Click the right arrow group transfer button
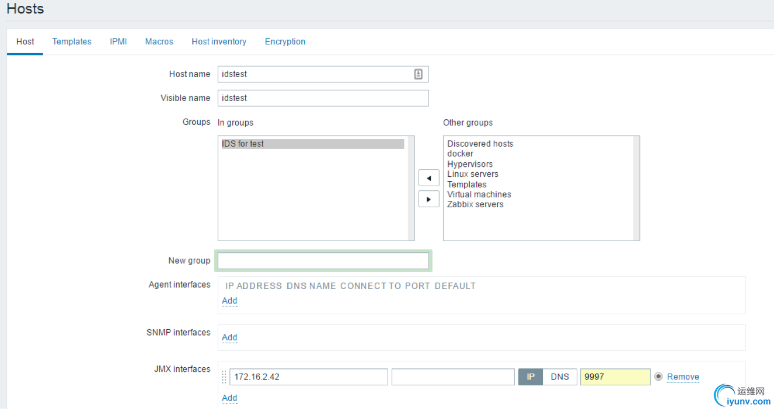Screen dimensions: 774x411 pos(429,199)
